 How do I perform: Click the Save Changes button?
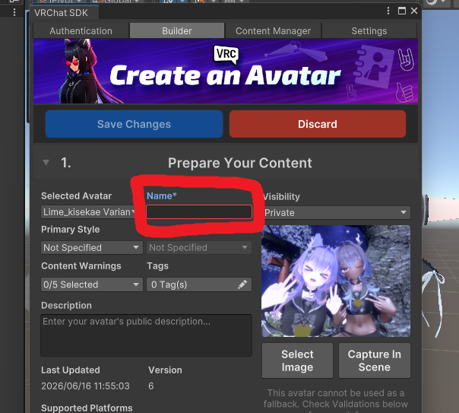(x=134, y=124)
